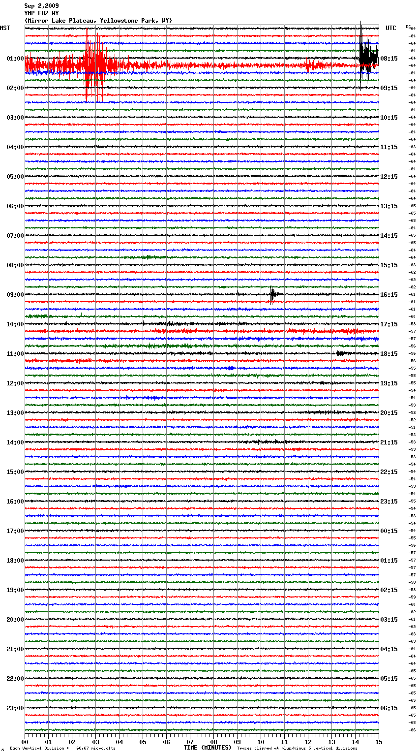This screenshot has height=755, width=418.
Task: Click the "15" minute tick on the x-axis
Action: pyautogui.click(x=379, y=742)
